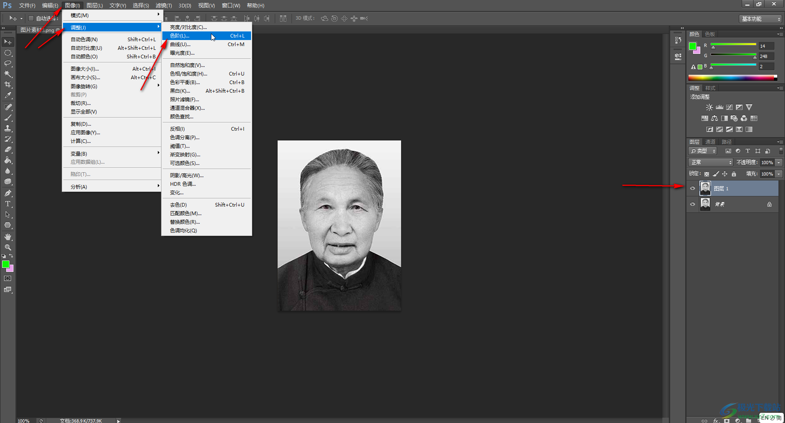
Task: Choose 曲线(U)... menu entry
Action: coord(207,45)
